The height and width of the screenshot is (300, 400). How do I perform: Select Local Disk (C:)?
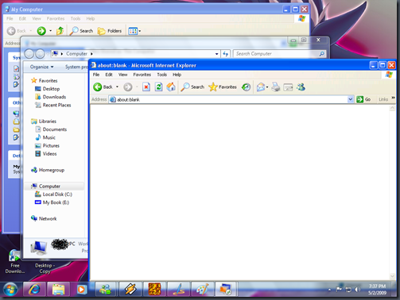coord(53,194)
